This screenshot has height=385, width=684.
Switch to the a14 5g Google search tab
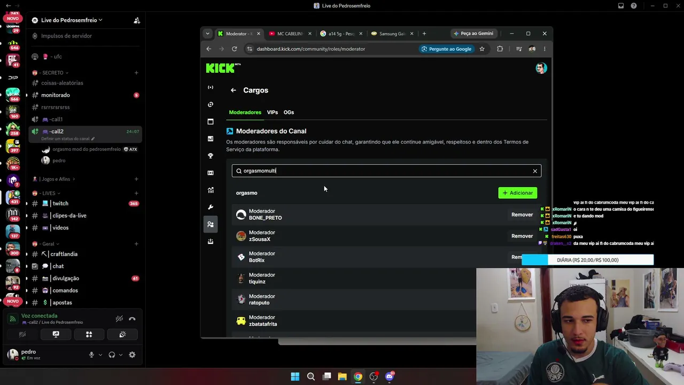pos(341,34)
